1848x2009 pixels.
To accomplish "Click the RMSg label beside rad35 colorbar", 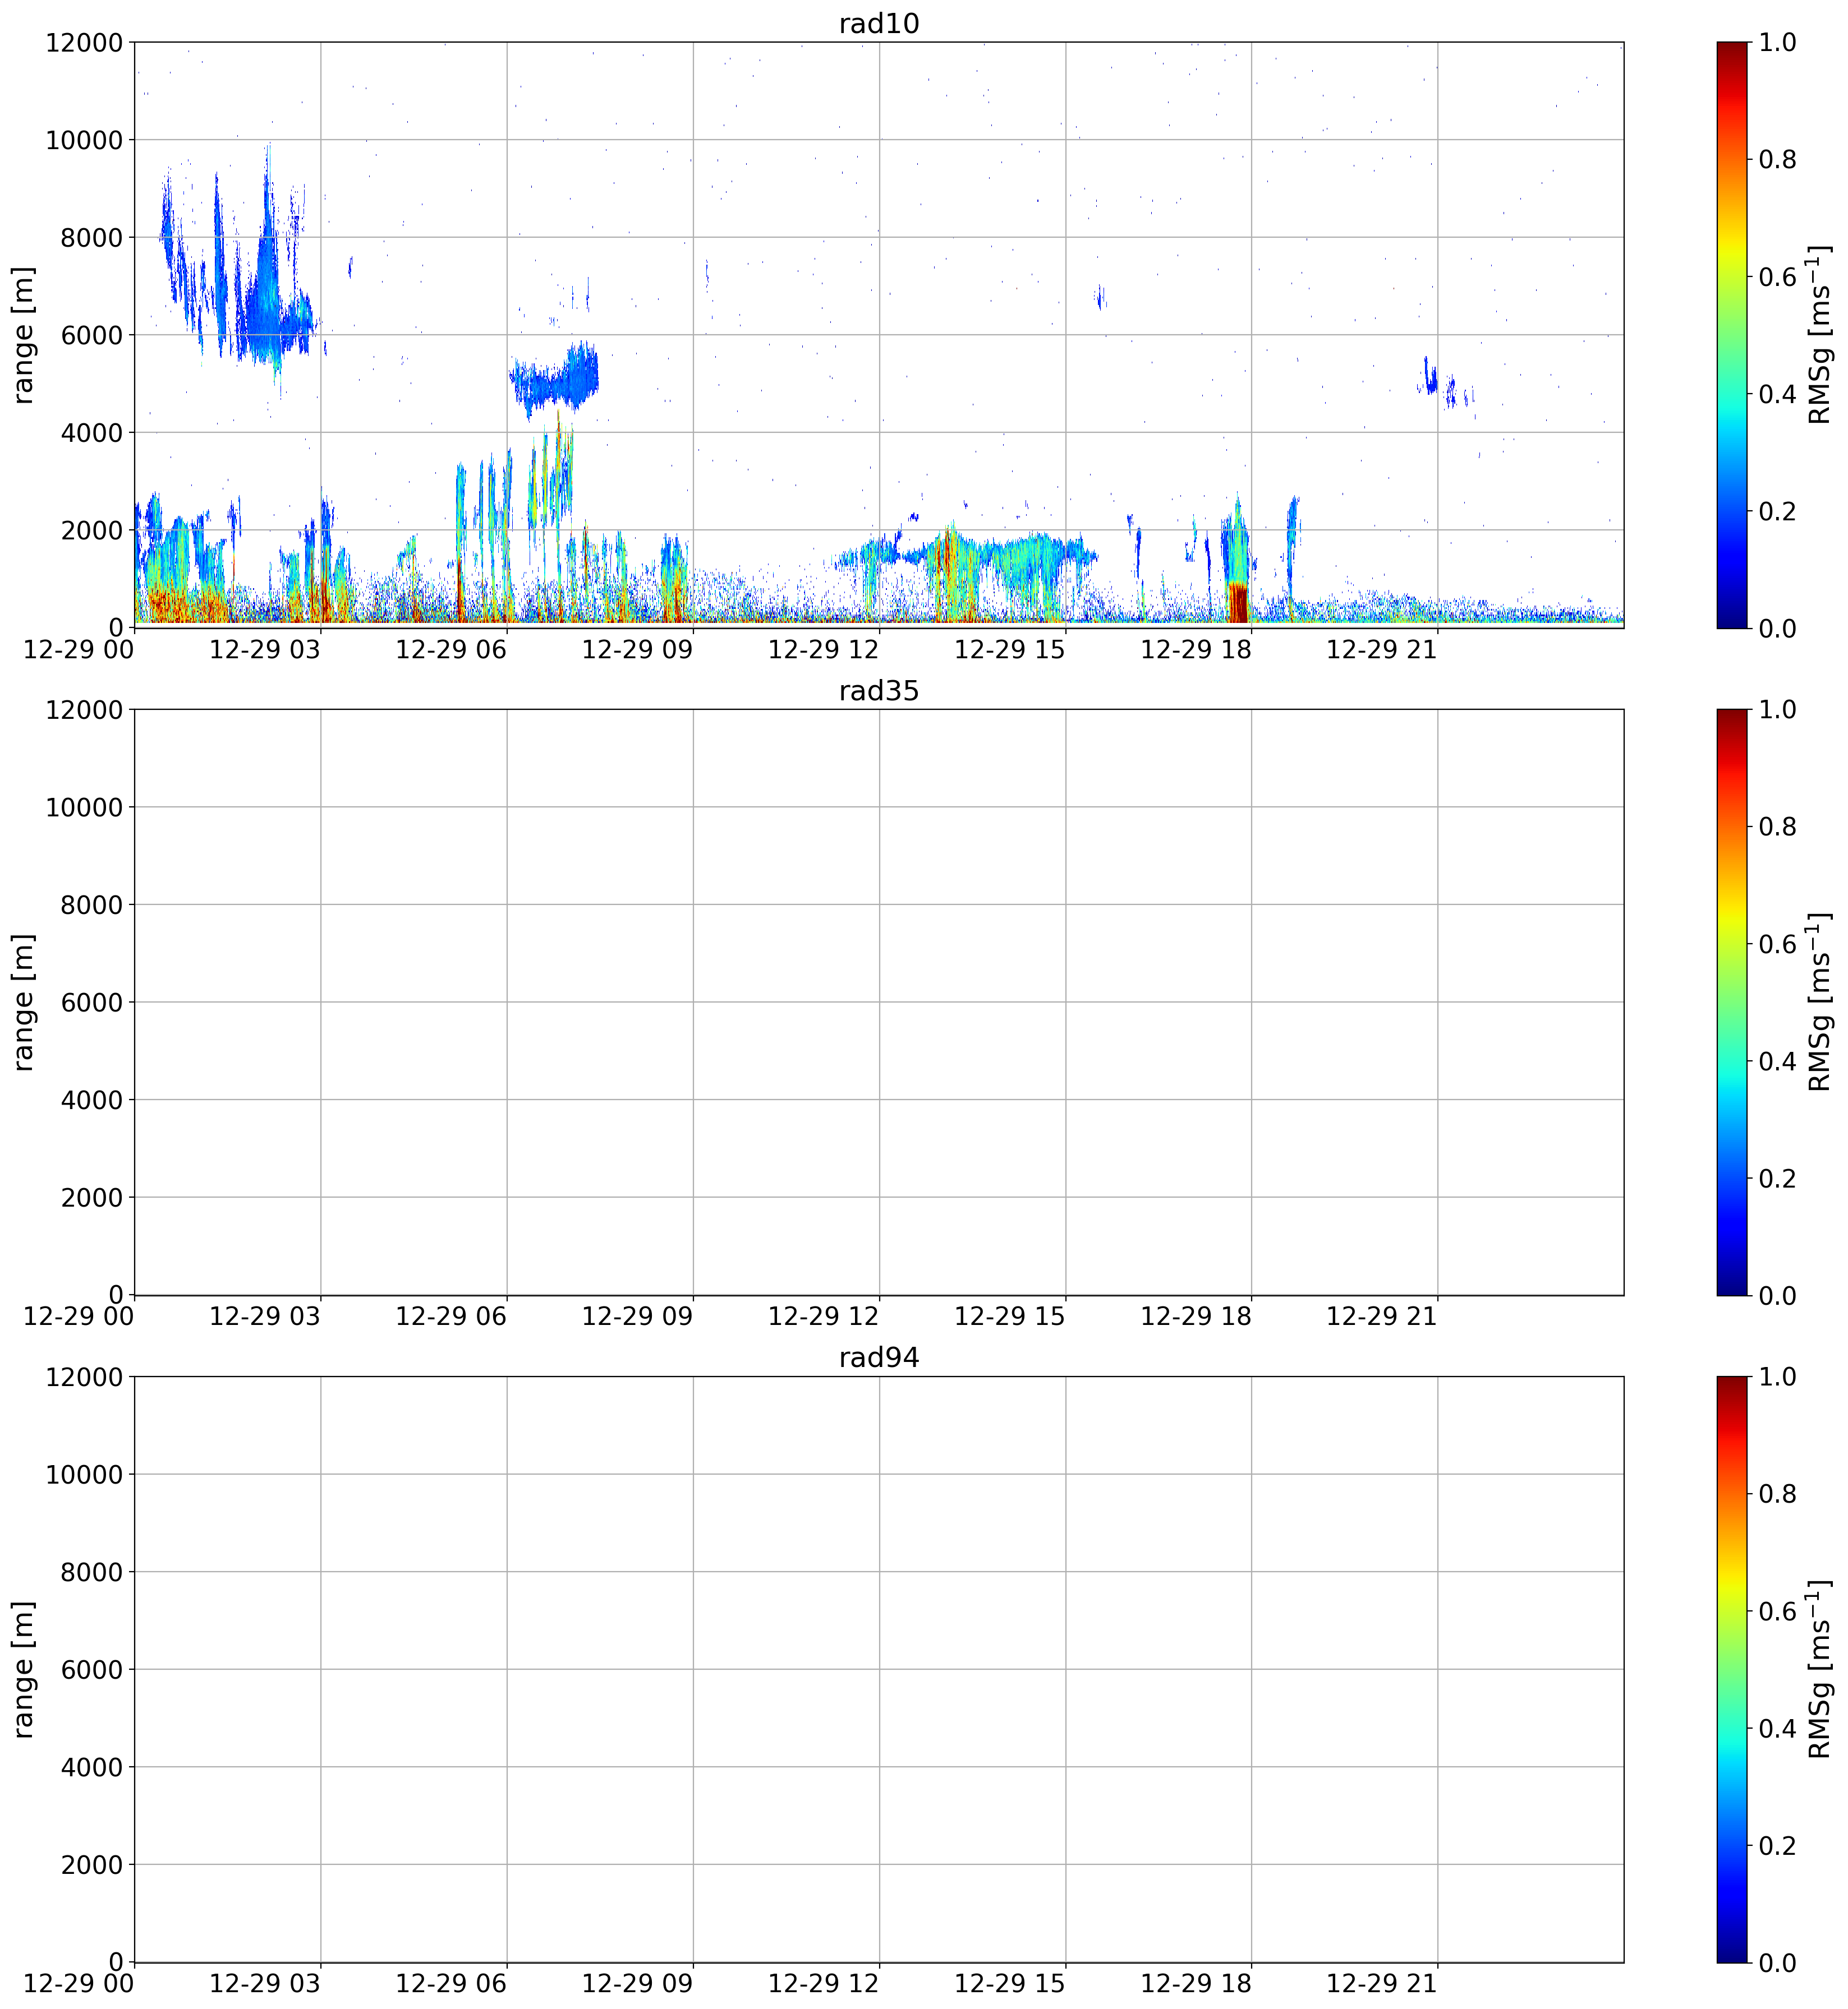I will click(x=1820, y=1003).
